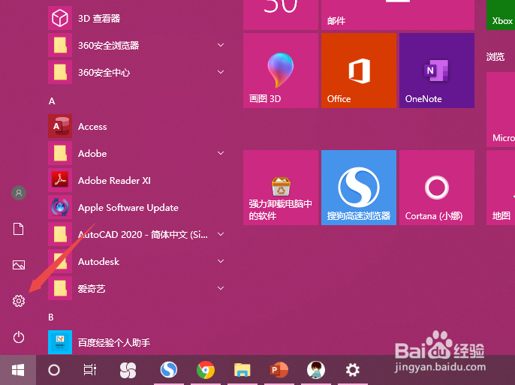Click the 爱奇艺 folder label

tap(92, 288)
